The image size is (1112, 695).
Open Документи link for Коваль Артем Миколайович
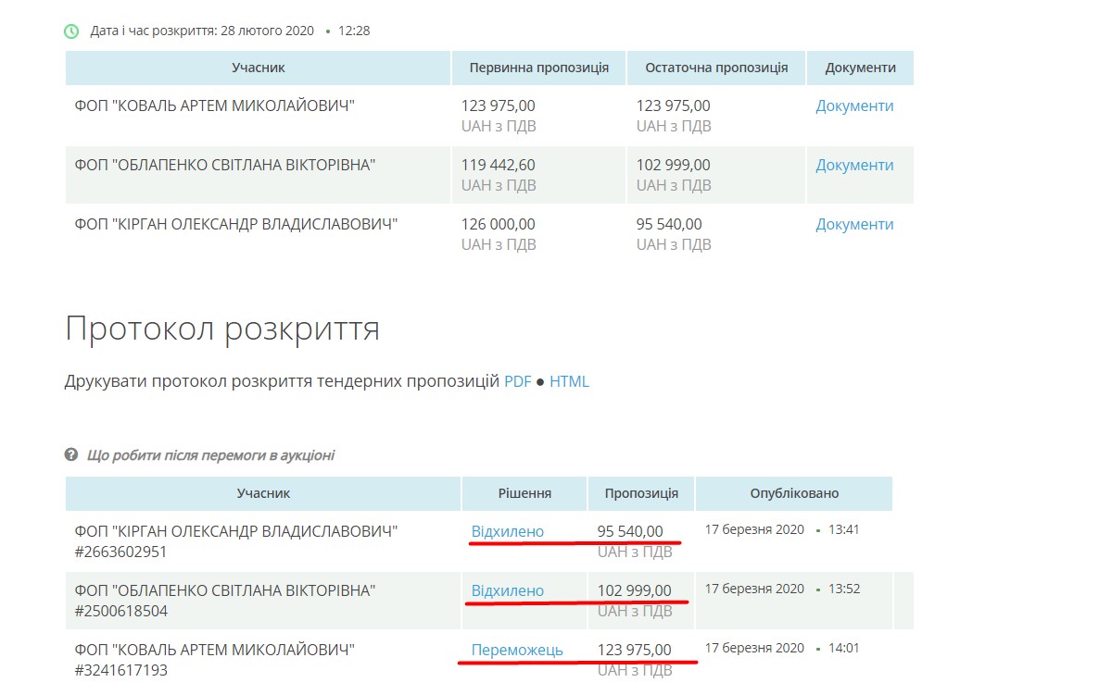(854, 105)
